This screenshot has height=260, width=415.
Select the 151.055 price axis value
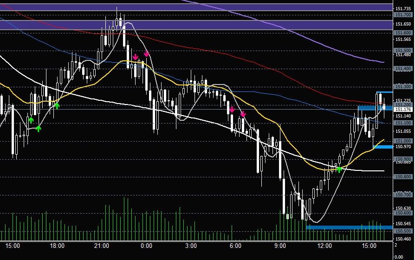click(x=403, y=131)
